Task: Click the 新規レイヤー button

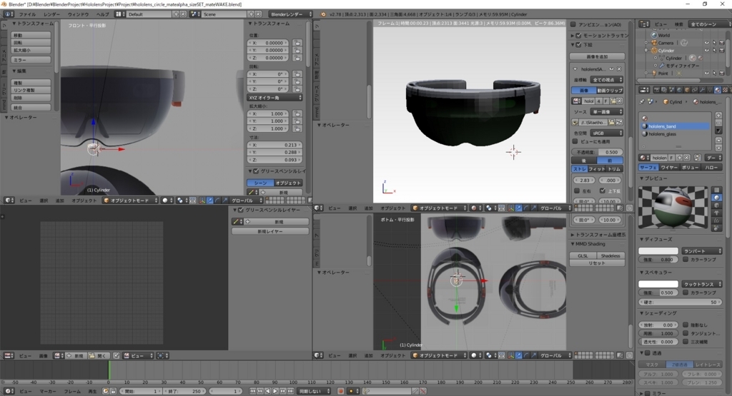Action: [269, 232]
